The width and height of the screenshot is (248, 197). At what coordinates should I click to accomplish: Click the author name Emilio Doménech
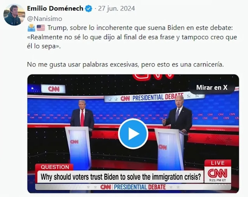pos(55,9)
